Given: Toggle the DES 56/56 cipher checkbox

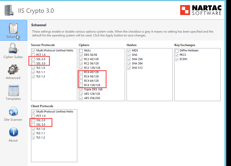Looking at the screenshot, I should coord(81,55).
